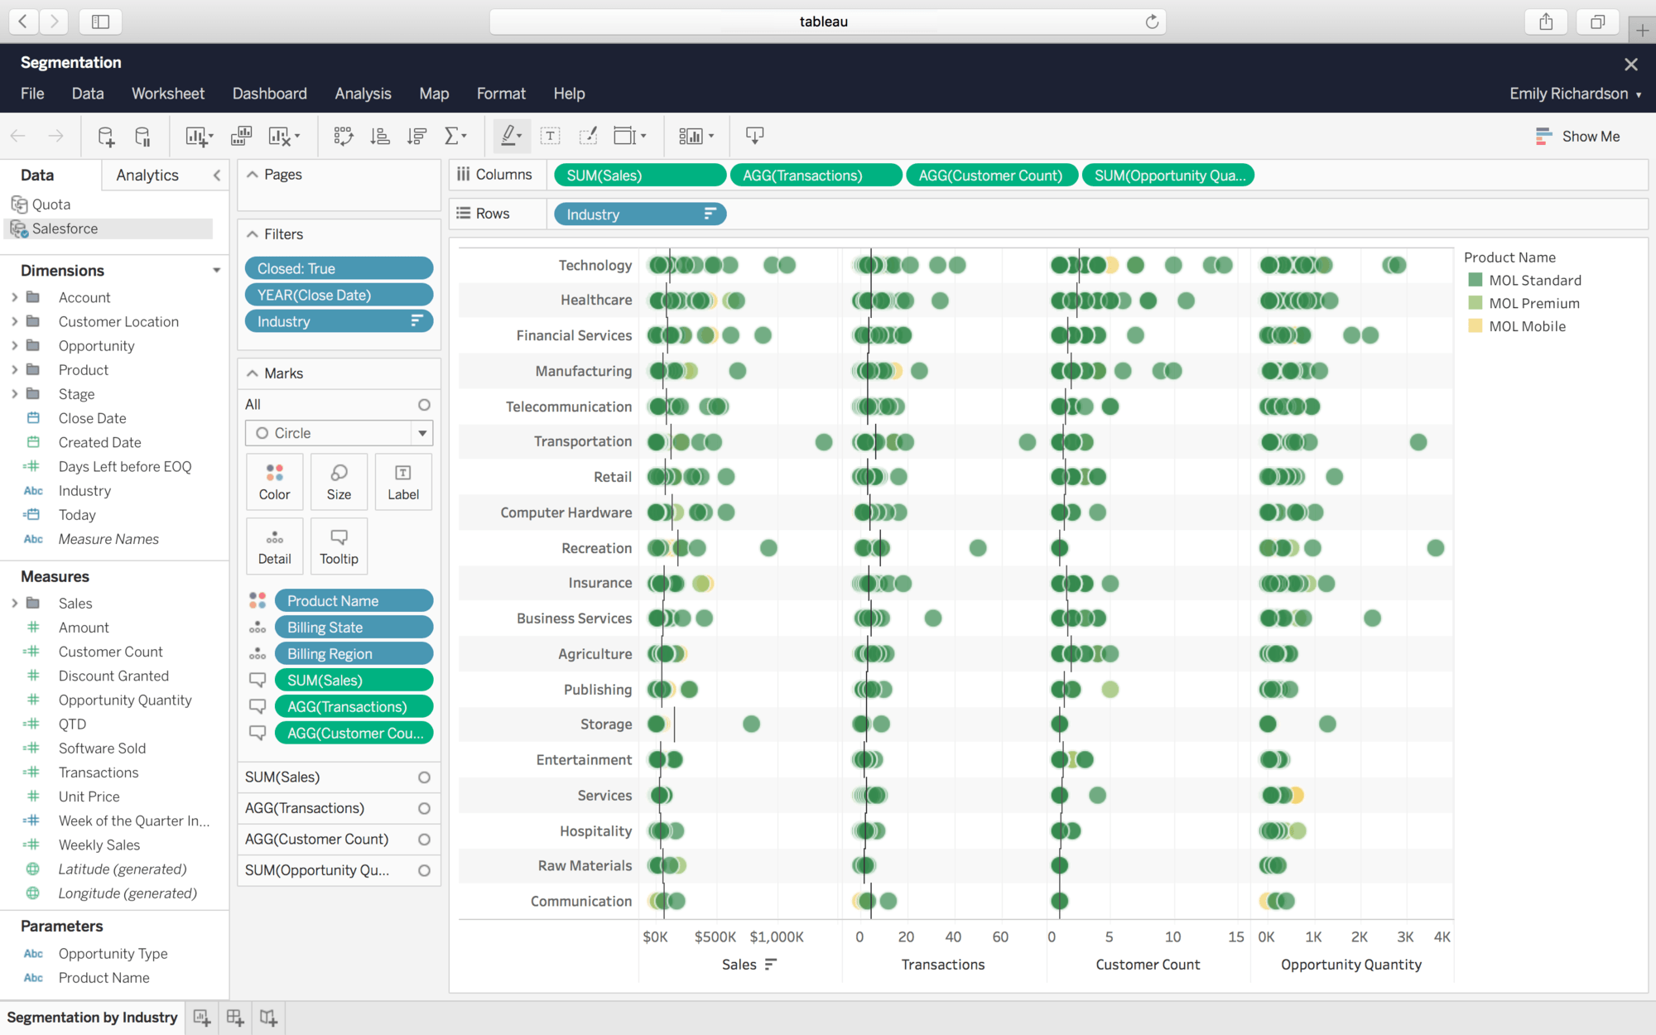Click the Show Me button
Image resolution: width=1656 pixels, height=1035 pixels.
coord(1577,137)
